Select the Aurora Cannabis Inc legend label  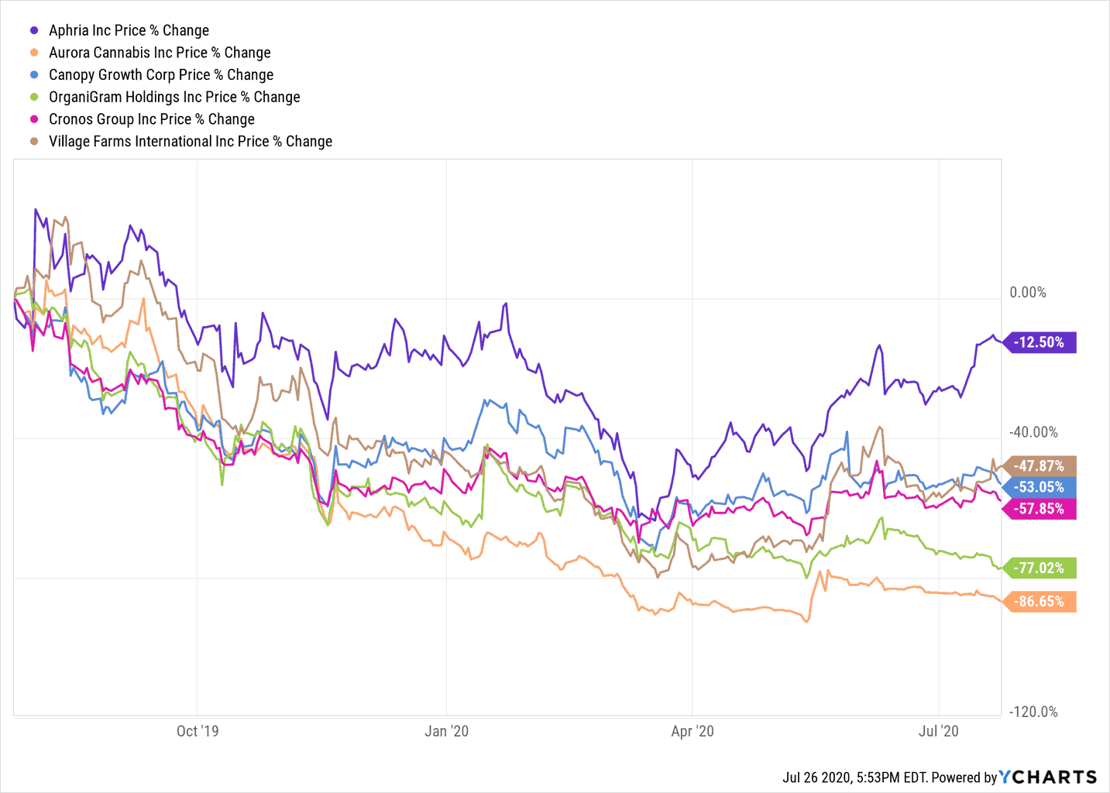tap(160, 53)
